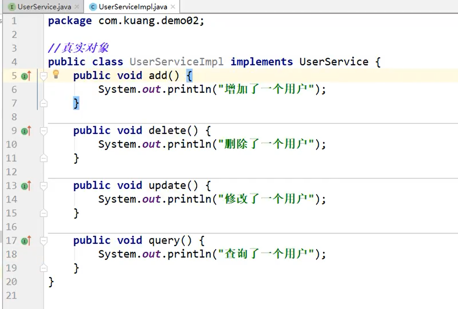Click the query() method name
458x309 pixels.
(x=164, y=241)
